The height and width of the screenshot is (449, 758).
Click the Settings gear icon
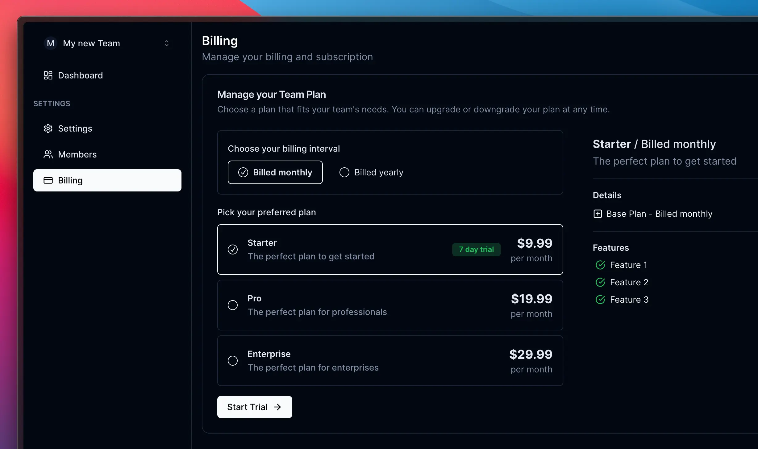point(48,128)
